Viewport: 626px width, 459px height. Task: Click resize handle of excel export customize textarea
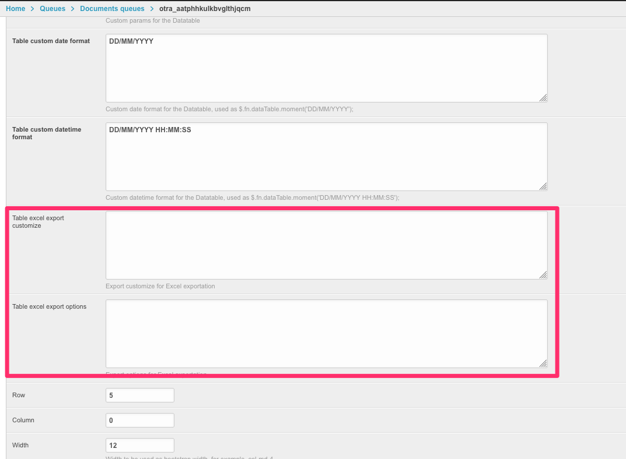[x=543, y=275]
